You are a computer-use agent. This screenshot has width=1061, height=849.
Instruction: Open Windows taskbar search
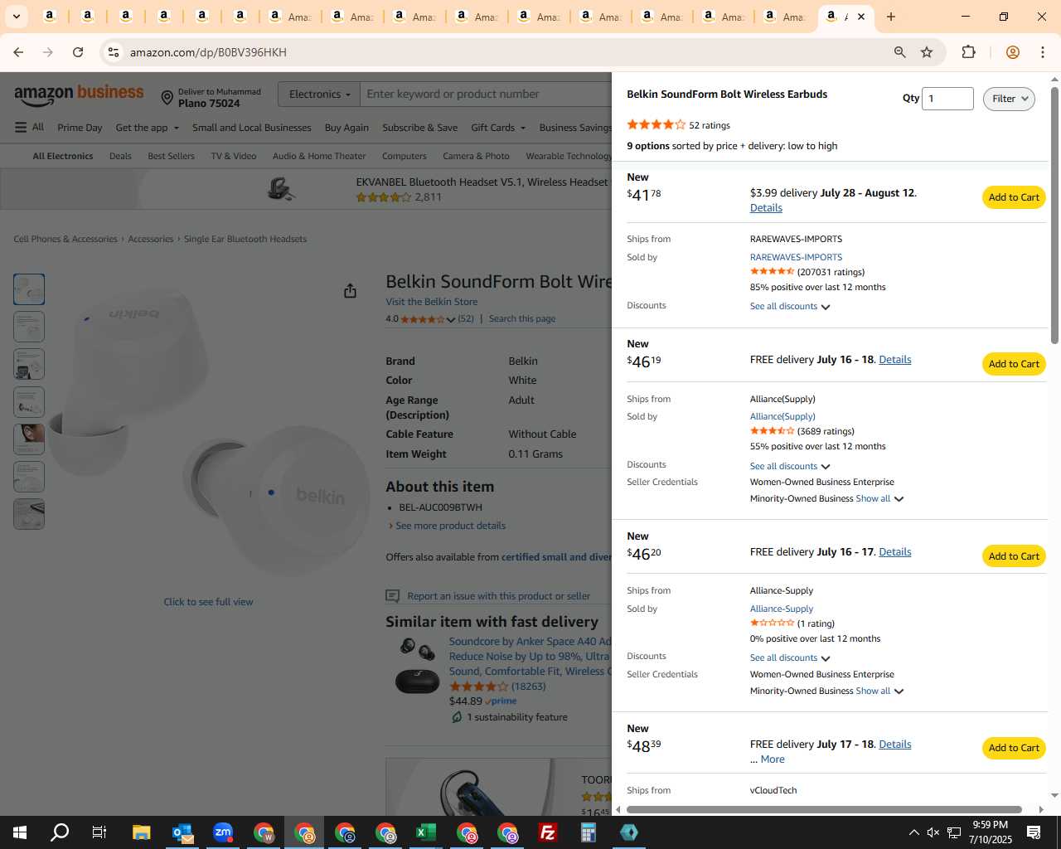coord(60,832)
